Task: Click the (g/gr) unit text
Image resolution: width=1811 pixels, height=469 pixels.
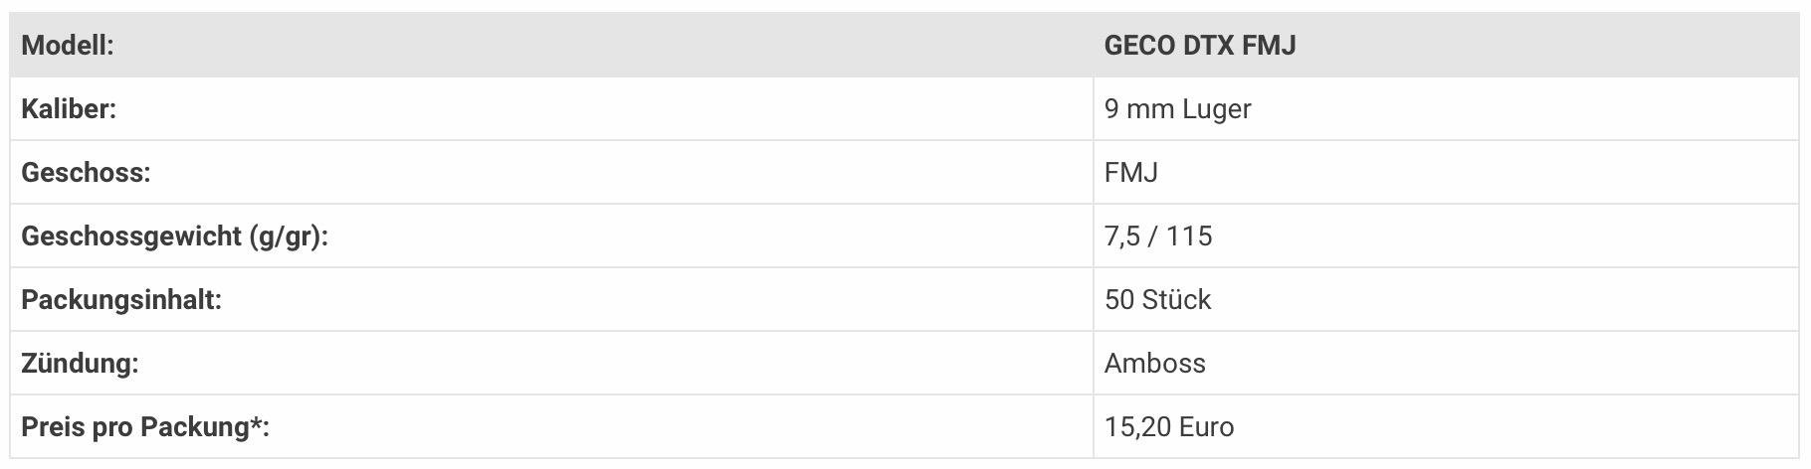Action: coord(289,237)
